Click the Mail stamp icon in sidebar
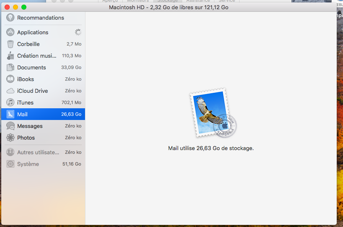The height and width of the screenshot is (227, 343). tap(10, 114)
